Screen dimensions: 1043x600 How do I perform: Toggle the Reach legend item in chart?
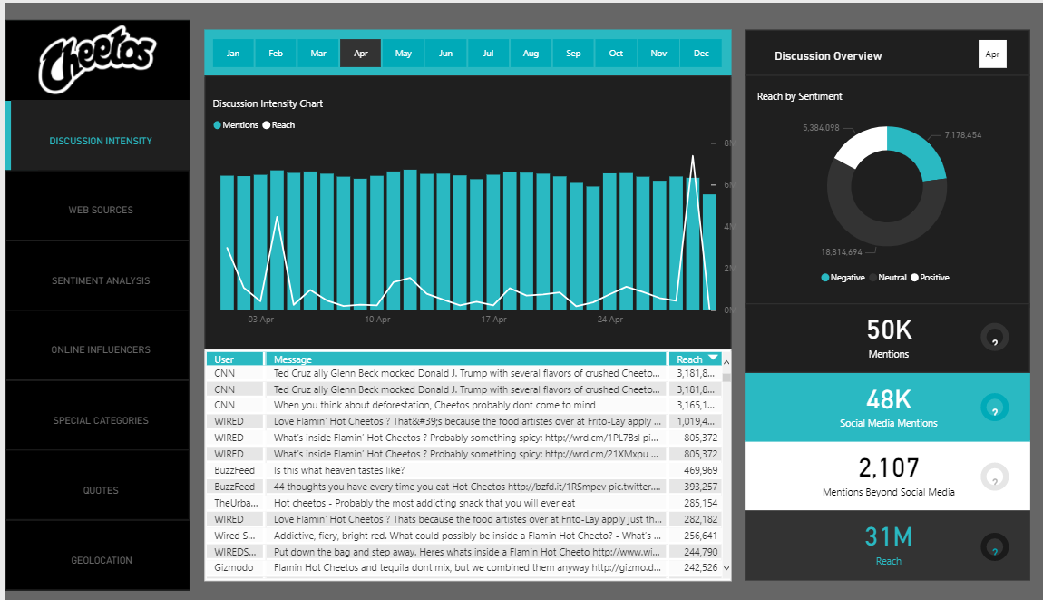(x=278, y=125)
